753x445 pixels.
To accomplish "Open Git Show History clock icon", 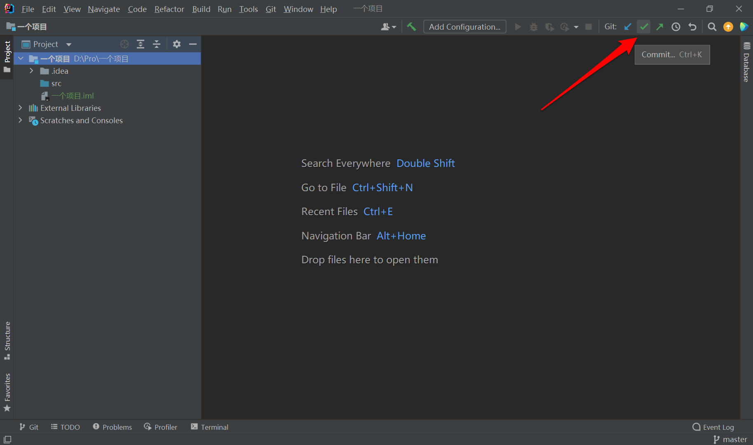I will (676, 27).
